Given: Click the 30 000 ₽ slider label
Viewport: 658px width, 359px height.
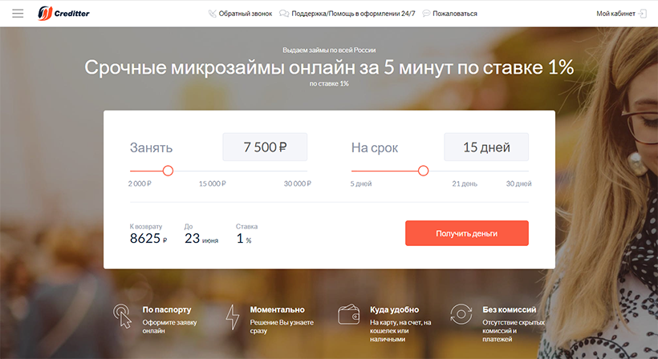Looking at the screenshot, I should tap(298, 184).
